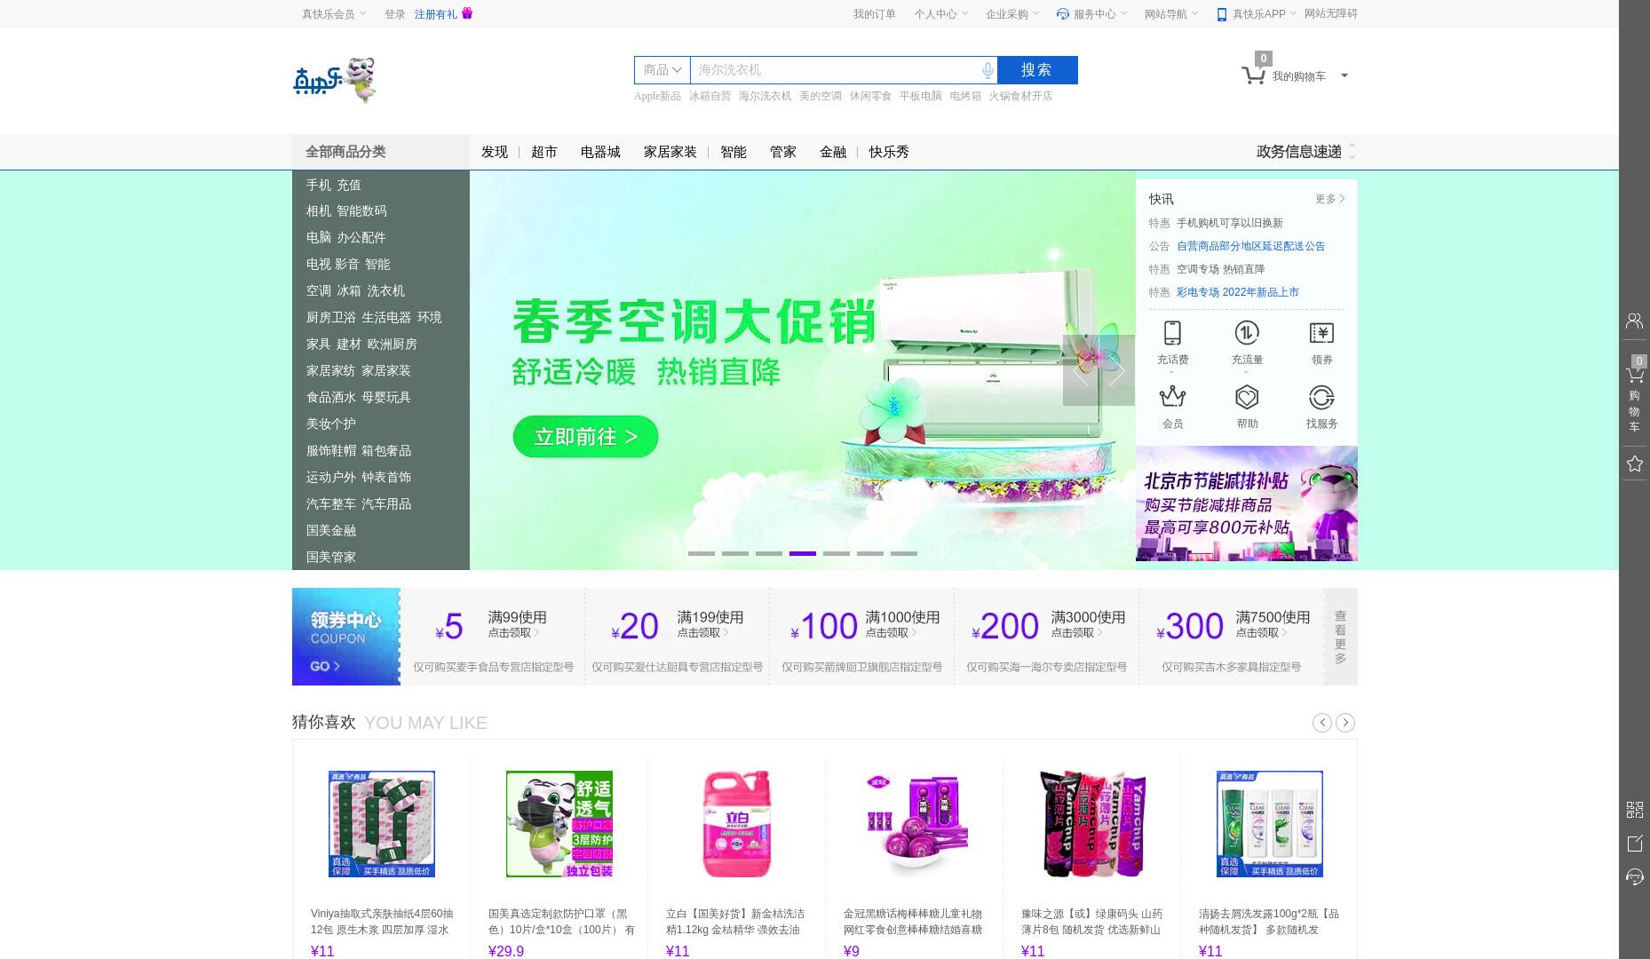
Task: Select the active fourth banner indicator
Action: (803, 553)
